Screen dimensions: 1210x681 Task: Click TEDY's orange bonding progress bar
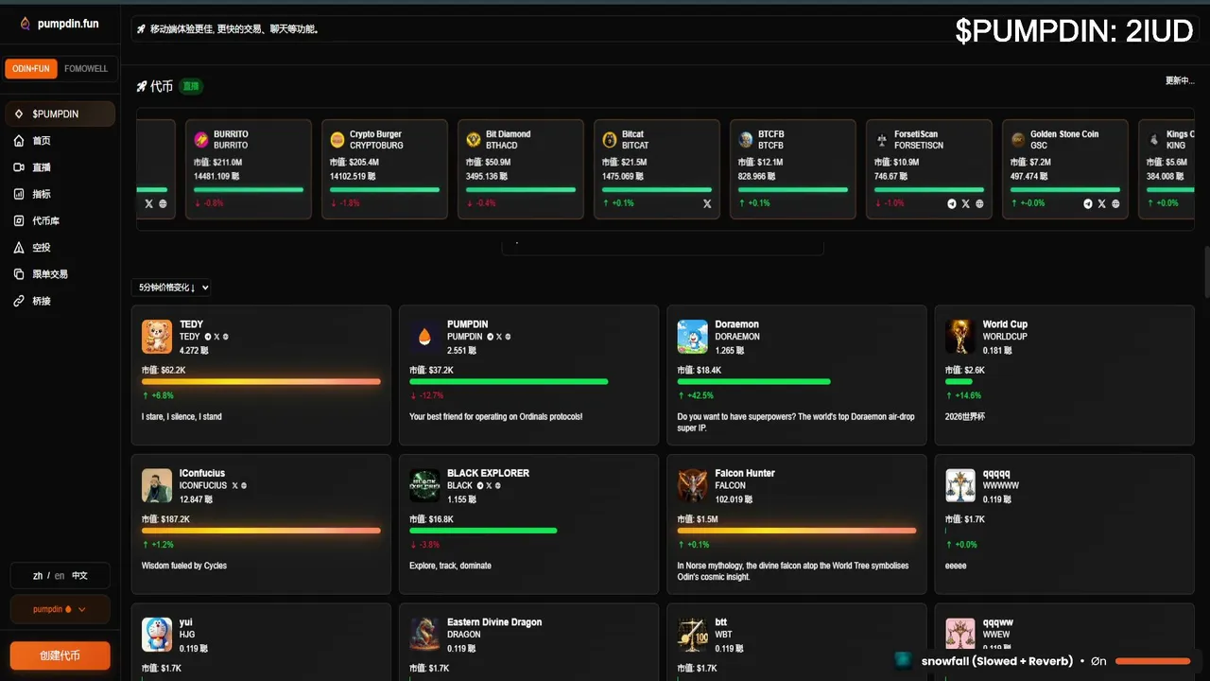pyautogui.click(x=261, y=382)
